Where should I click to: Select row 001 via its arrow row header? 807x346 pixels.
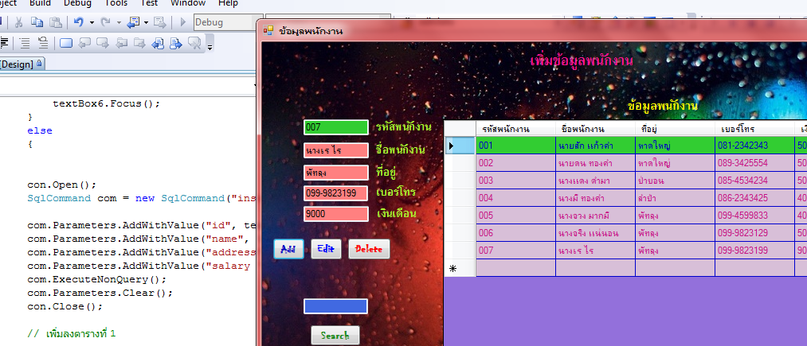coord(460,146)
